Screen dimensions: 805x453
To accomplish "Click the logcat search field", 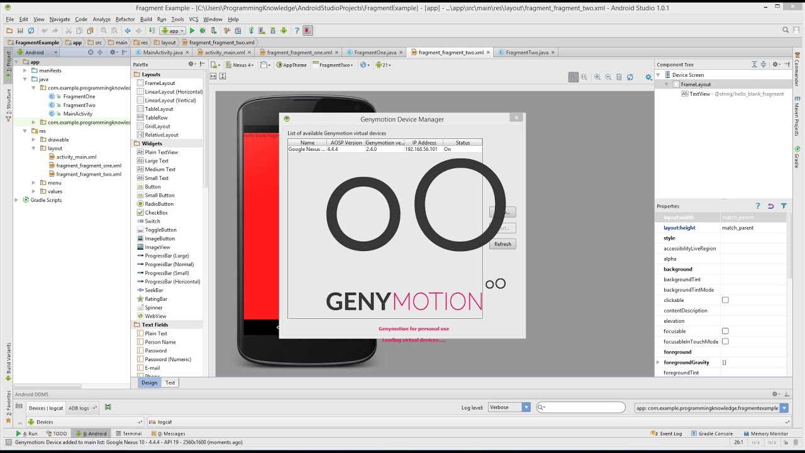I will click(581, 407).
